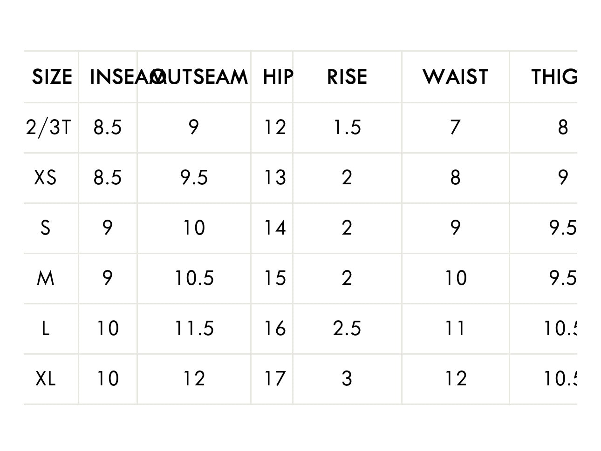
Task: Click the partially visible THIGH header
Action: [x=554, y=77]
